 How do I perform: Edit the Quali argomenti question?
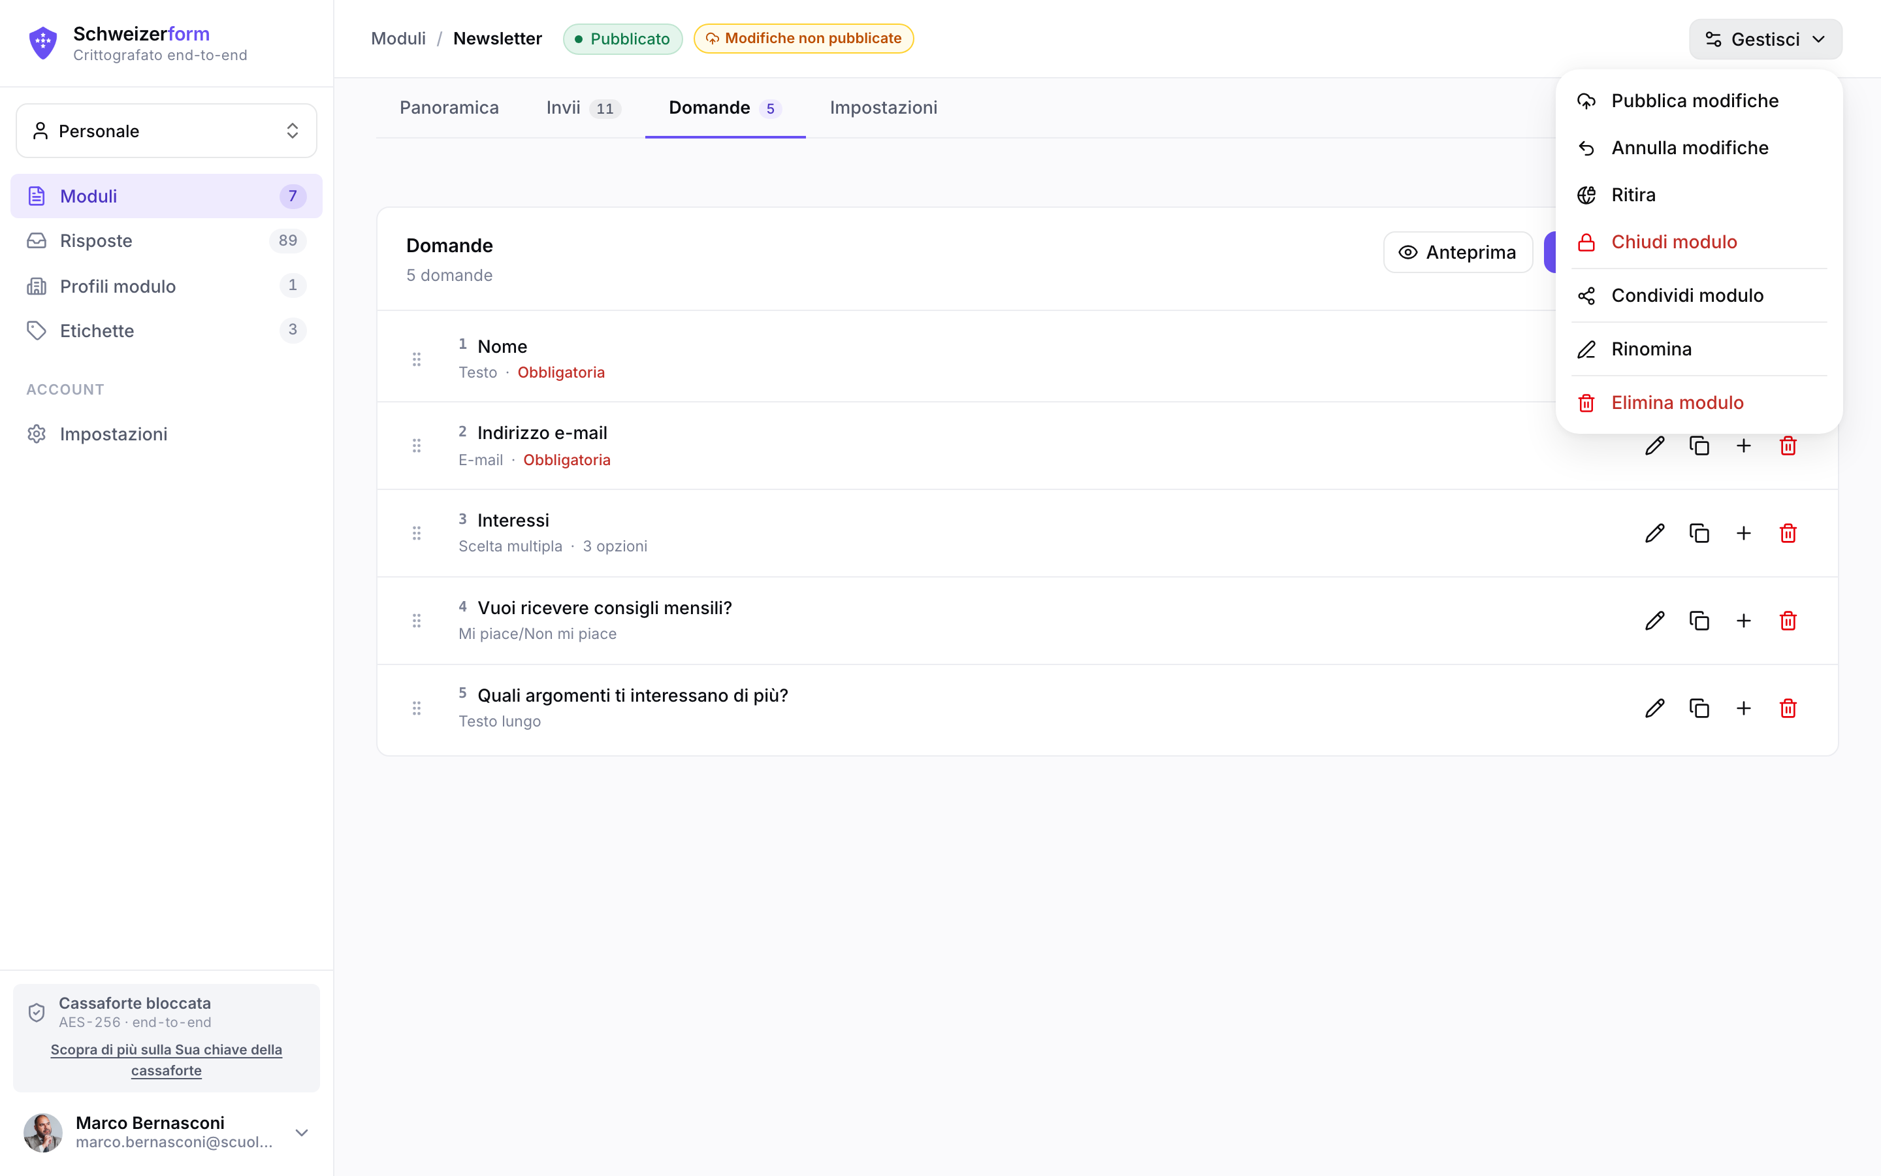(x=1655, y=708)
